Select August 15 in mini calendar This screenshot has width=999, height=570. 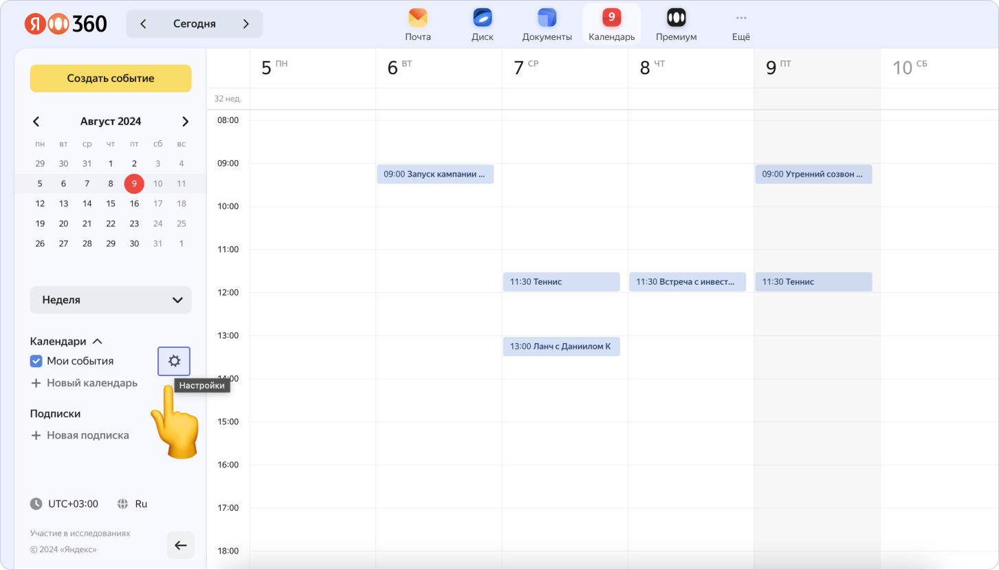coord(111,204)
